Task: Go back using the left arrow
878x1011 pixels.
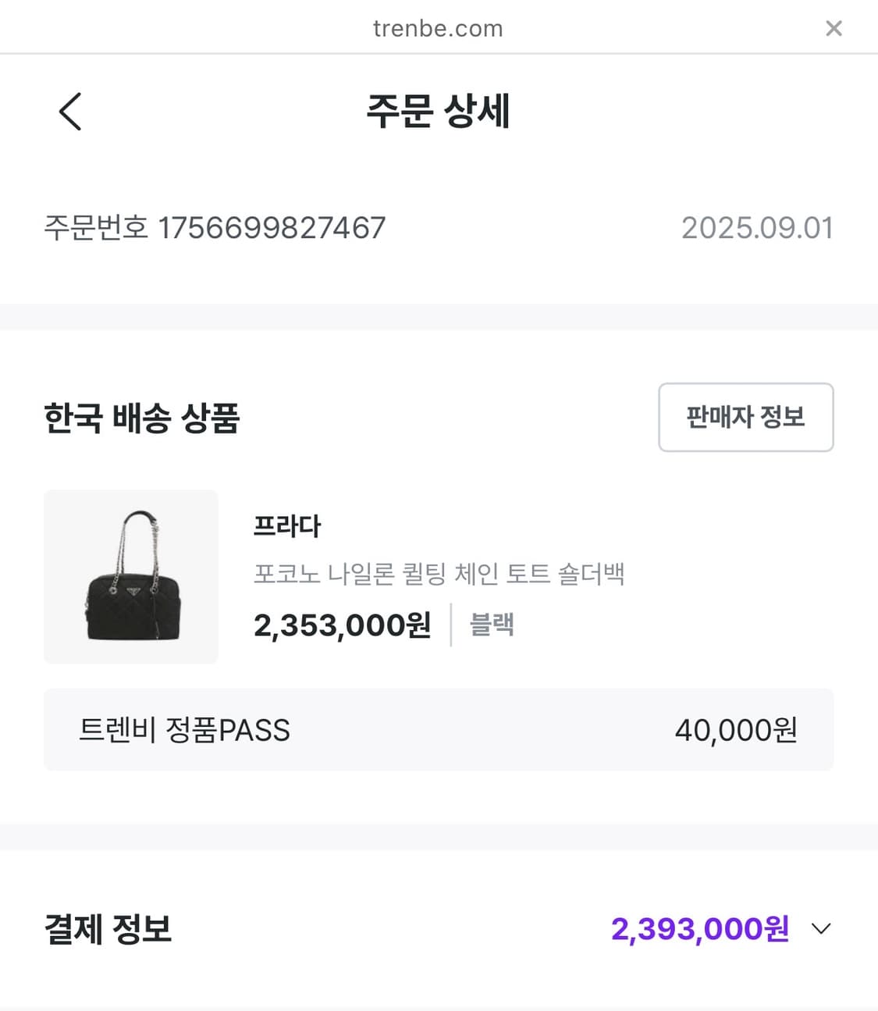Action: [x=70, y=111]
